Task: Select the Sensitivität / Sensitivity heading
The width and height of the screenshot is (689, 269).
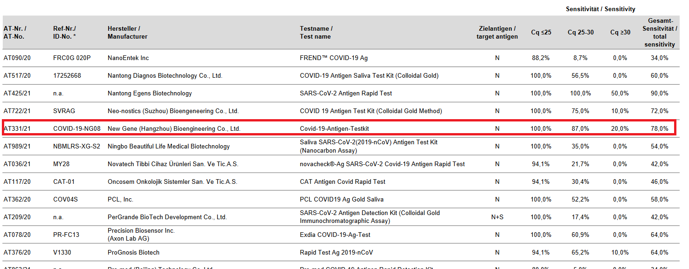Action: [x=600, y=9]
